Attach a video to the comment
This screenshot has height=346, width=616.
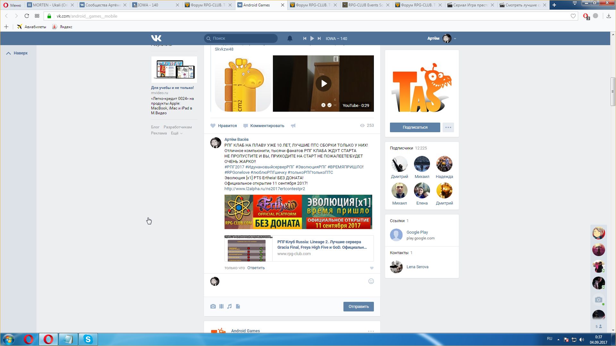click(x=221, y=307)
